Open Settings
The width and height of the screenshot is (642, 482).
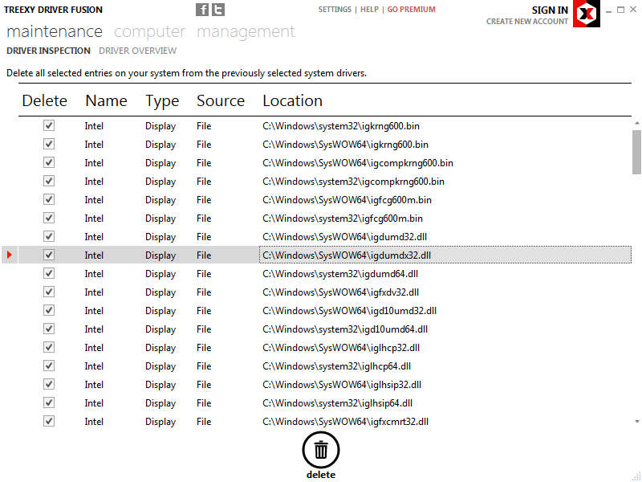(335, 10)
